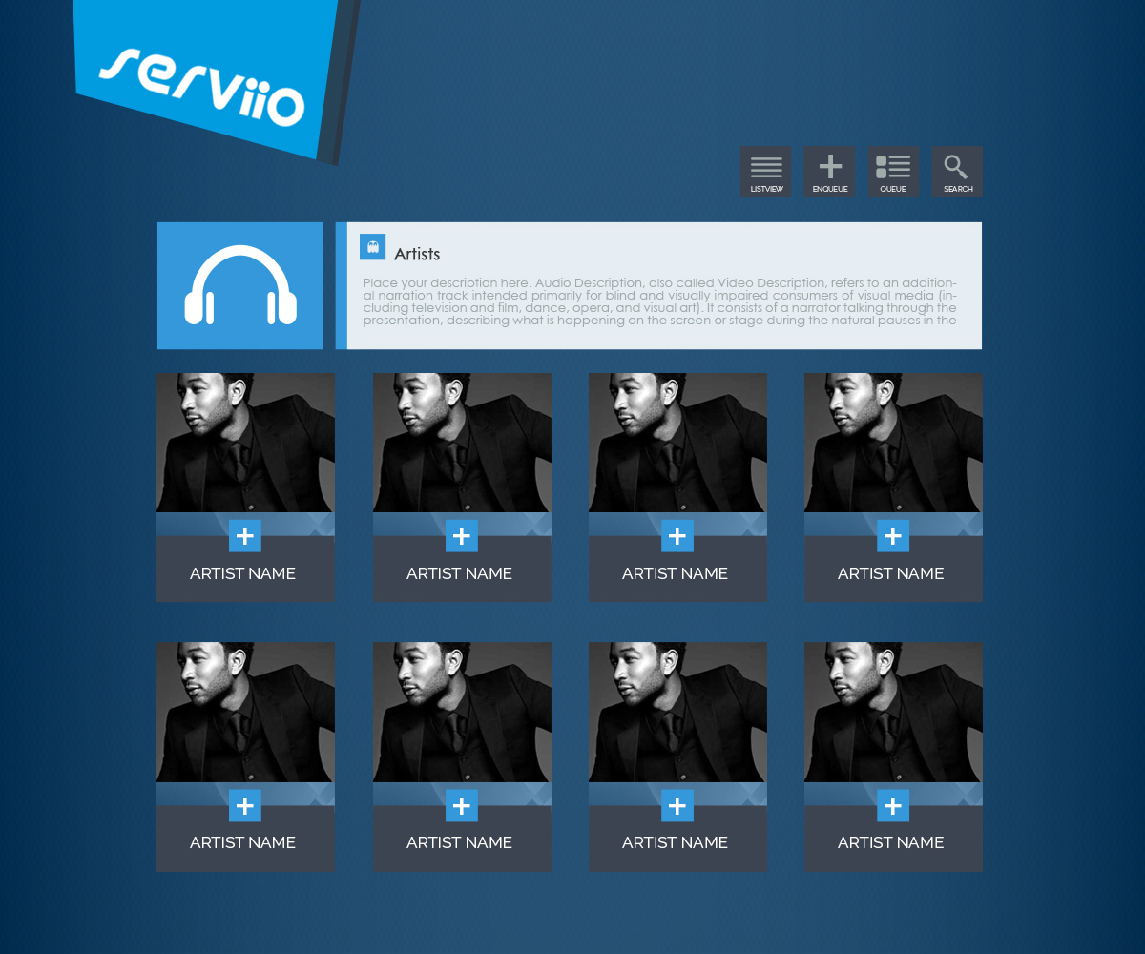
Task: Open the Listview display mode
Action: 765,172
